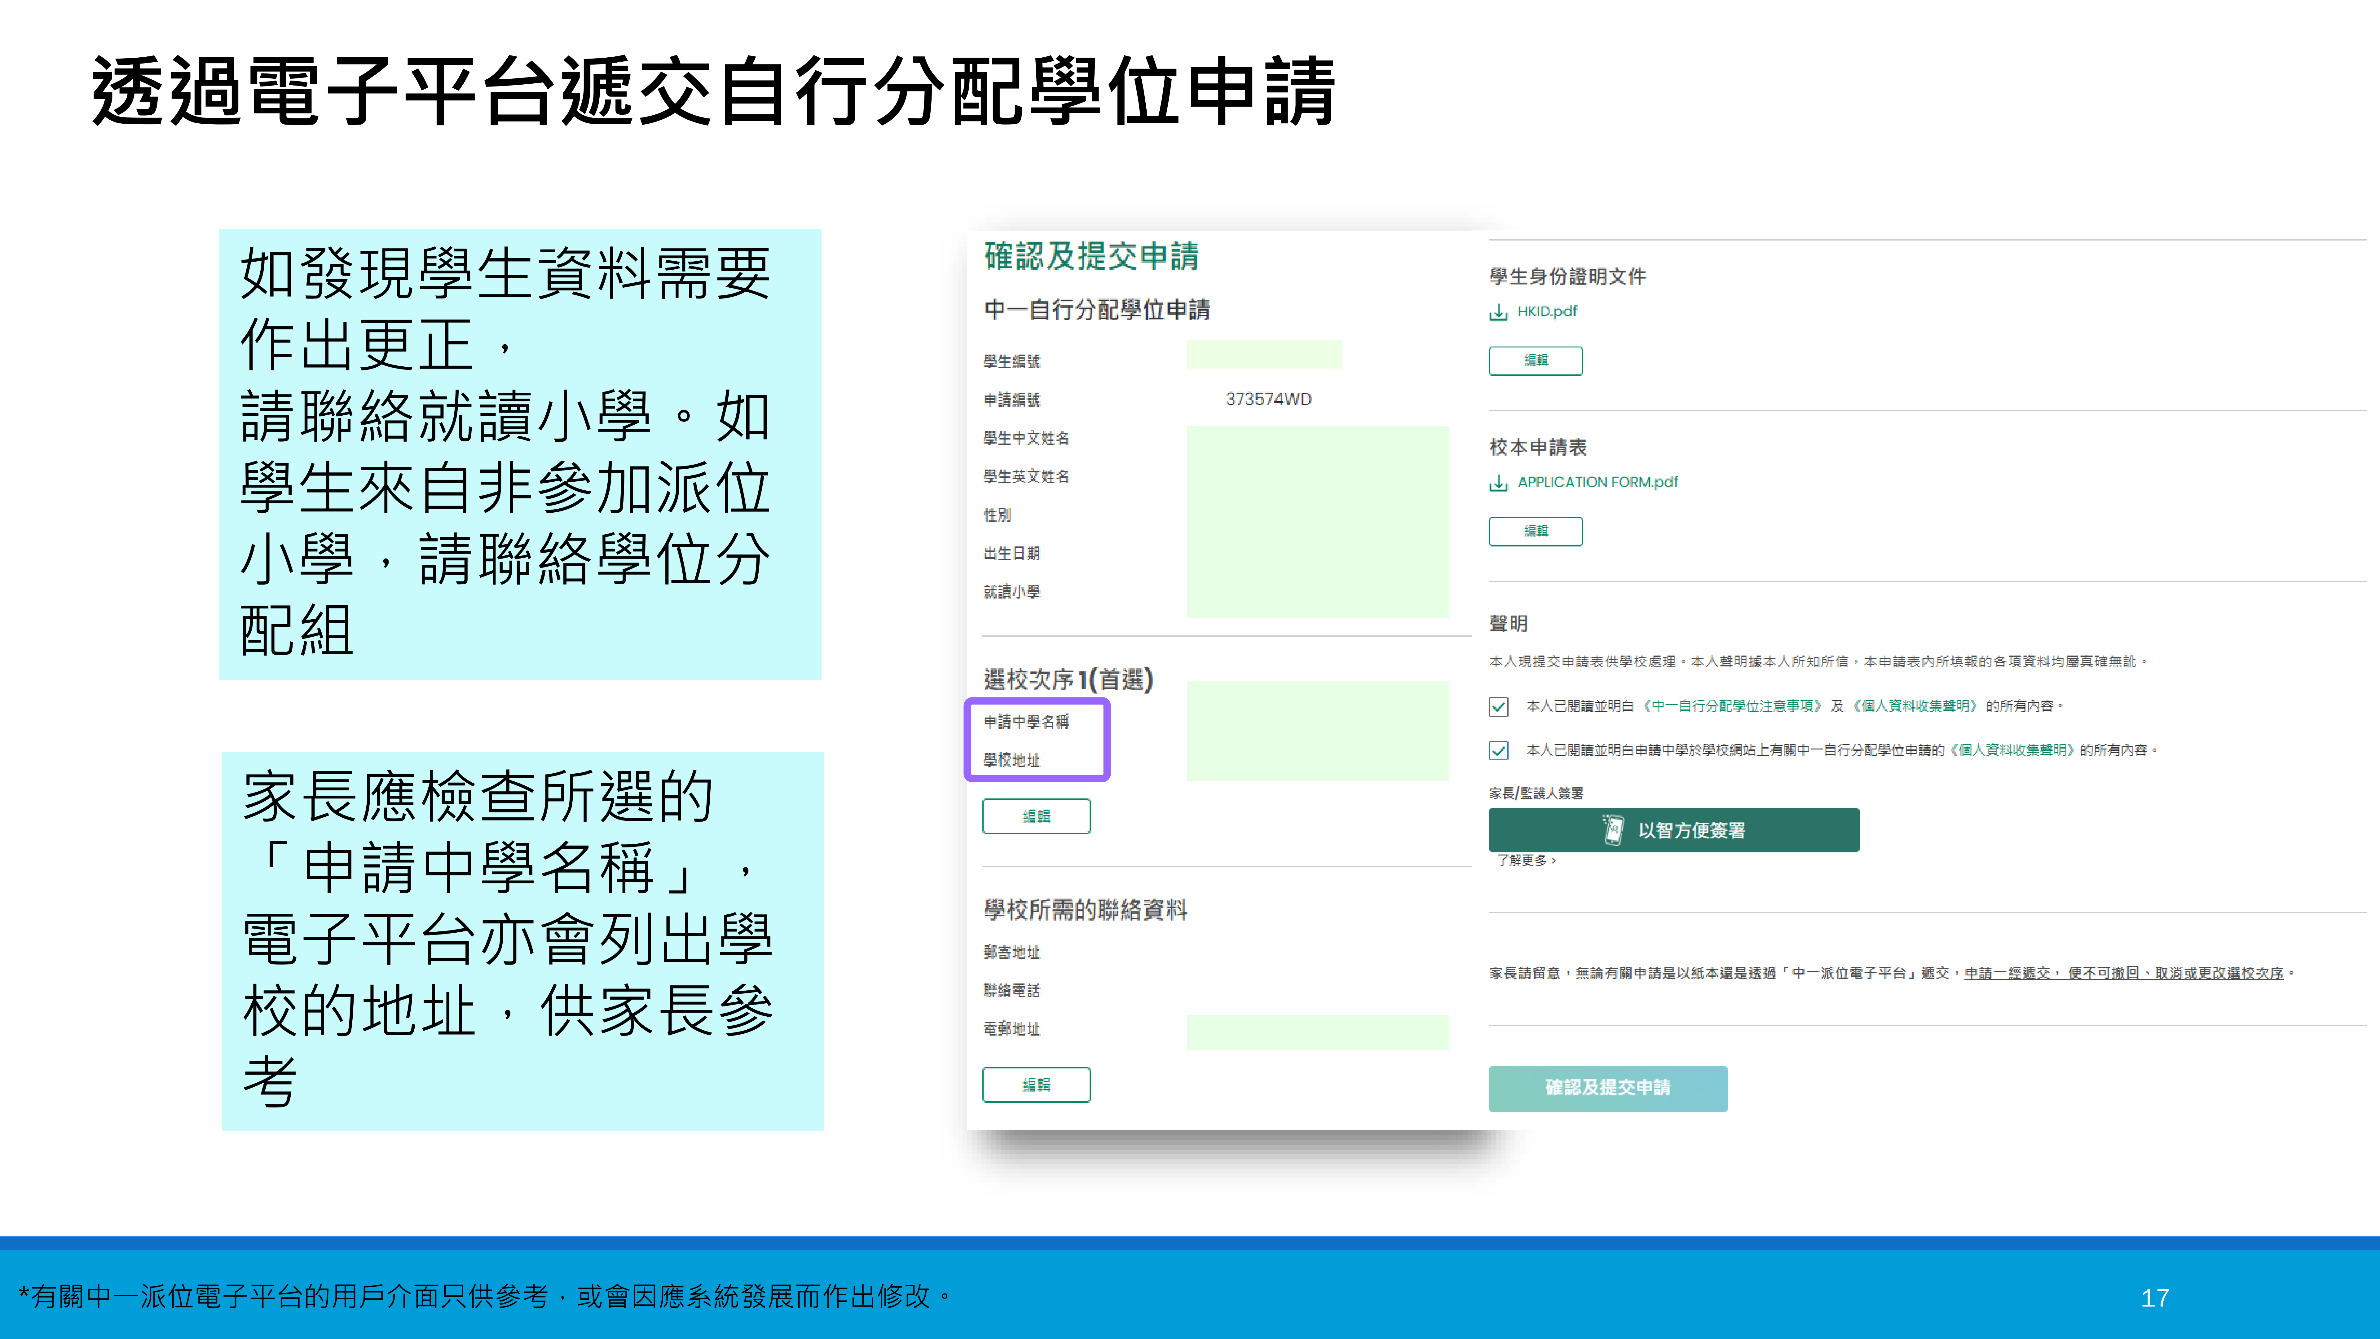Toggle the first declaration checkbox
The image size is (2380, 1339).
[x=1499, y=707]
